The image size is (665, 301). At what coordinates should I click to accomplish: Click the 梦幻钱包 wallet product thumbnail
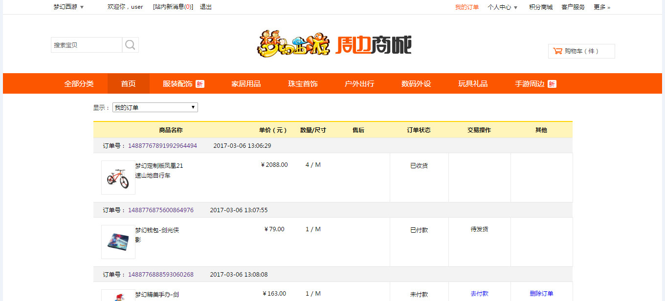click(118, 242)
